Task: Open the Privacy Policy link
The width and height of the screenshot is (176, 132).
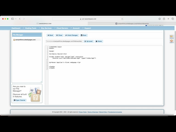Action: pyautogui.click(x=82, y=112)
